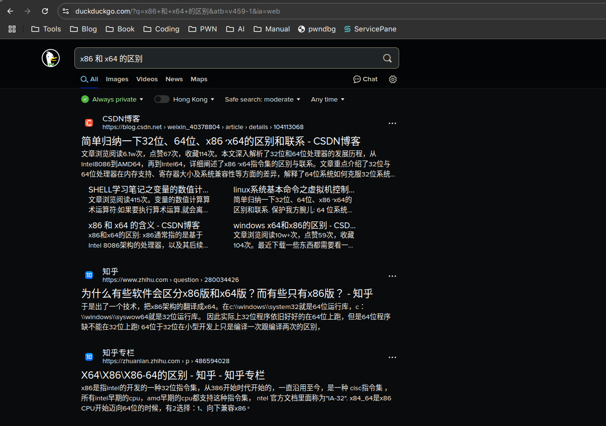This screenshot has height=426, width=606.
Task: Select the All results tab
Action: click(89, 79)
